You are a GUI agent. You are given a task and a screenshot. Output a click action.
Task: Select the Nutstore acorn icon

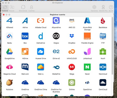click(x=10, y=82)
